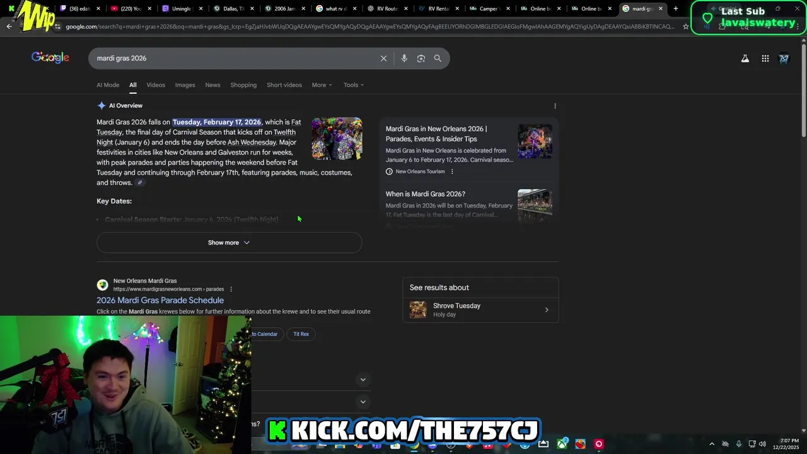Expand AI Overview with Show more
807x454 pixels.
coord(229,243)
